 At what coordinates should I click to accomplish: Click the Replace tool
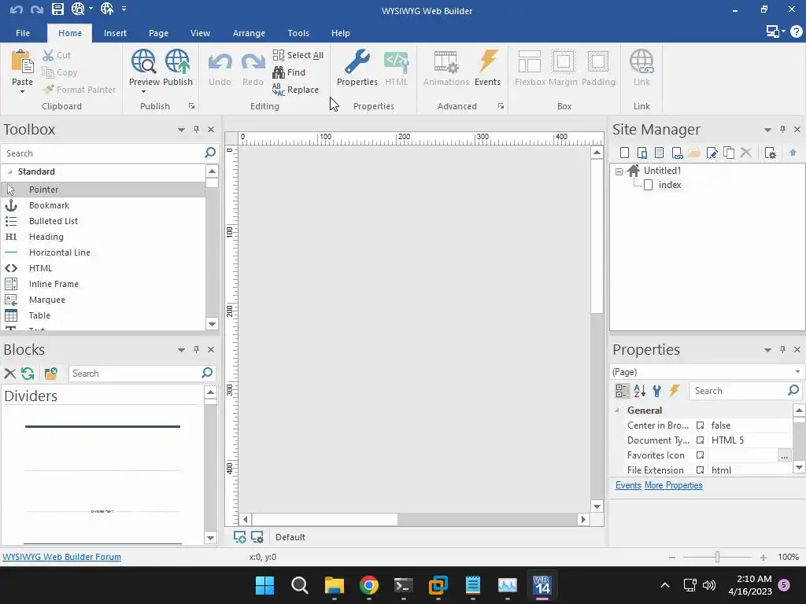pyautogui.click(x=296, y=90)
